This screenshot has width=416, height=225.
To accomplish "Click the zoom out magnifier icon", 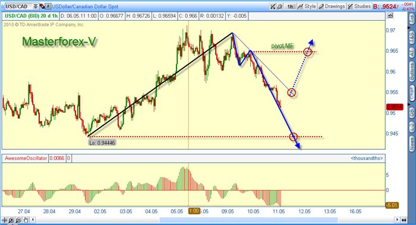I will (18, 220).
